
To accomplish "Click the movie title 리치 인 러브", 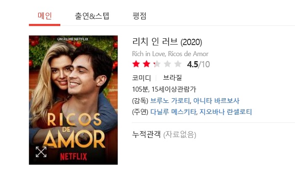I will click(155, 42).
